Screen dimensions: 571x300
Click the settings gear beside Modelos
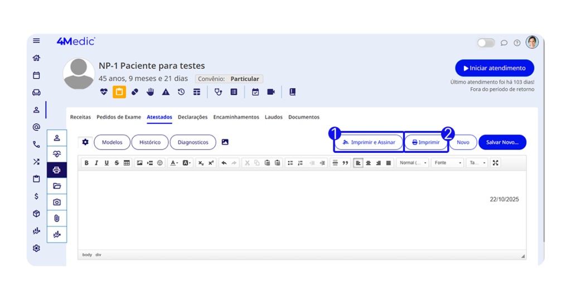[x=85, y=142]
